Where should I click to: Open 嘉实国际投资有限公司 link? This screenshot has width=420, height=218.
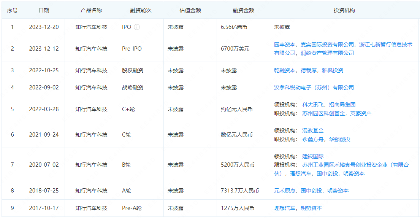327,45
